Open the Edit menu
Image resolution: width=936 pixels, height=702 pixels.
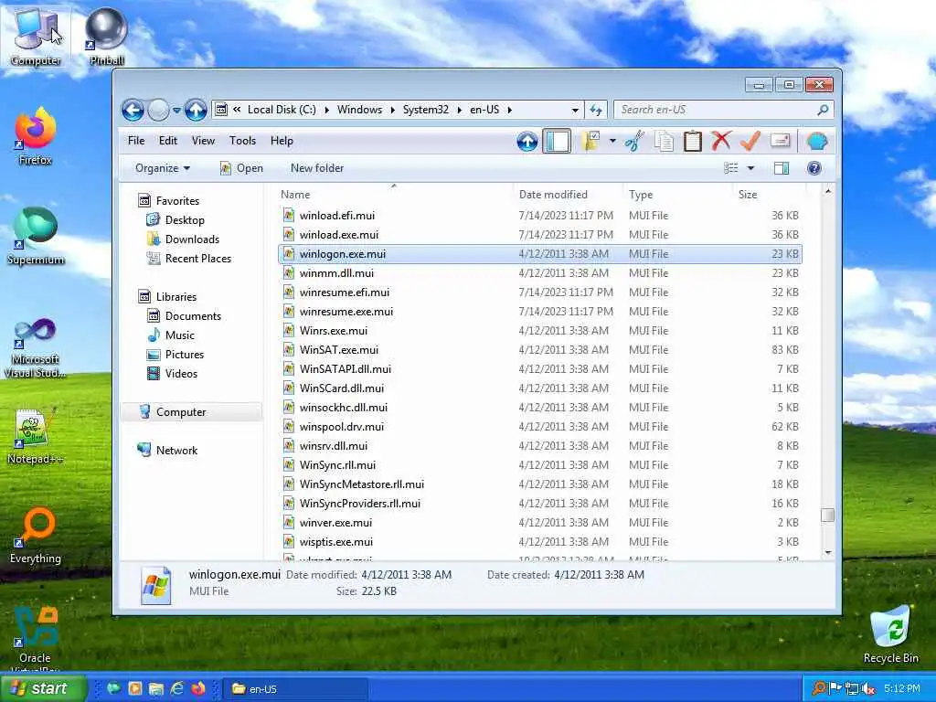168,141
